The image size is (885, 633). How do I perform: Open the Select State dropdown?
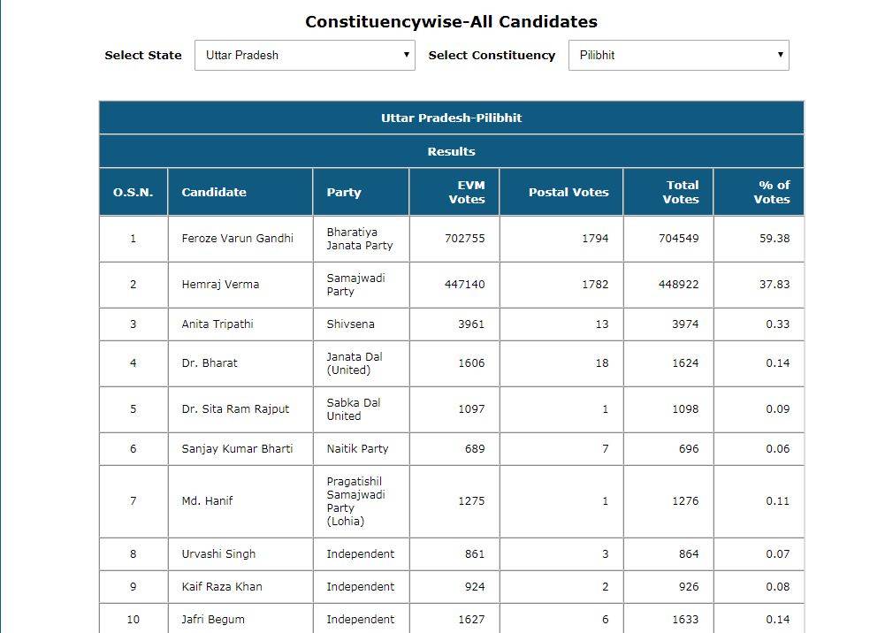(304, 55)
